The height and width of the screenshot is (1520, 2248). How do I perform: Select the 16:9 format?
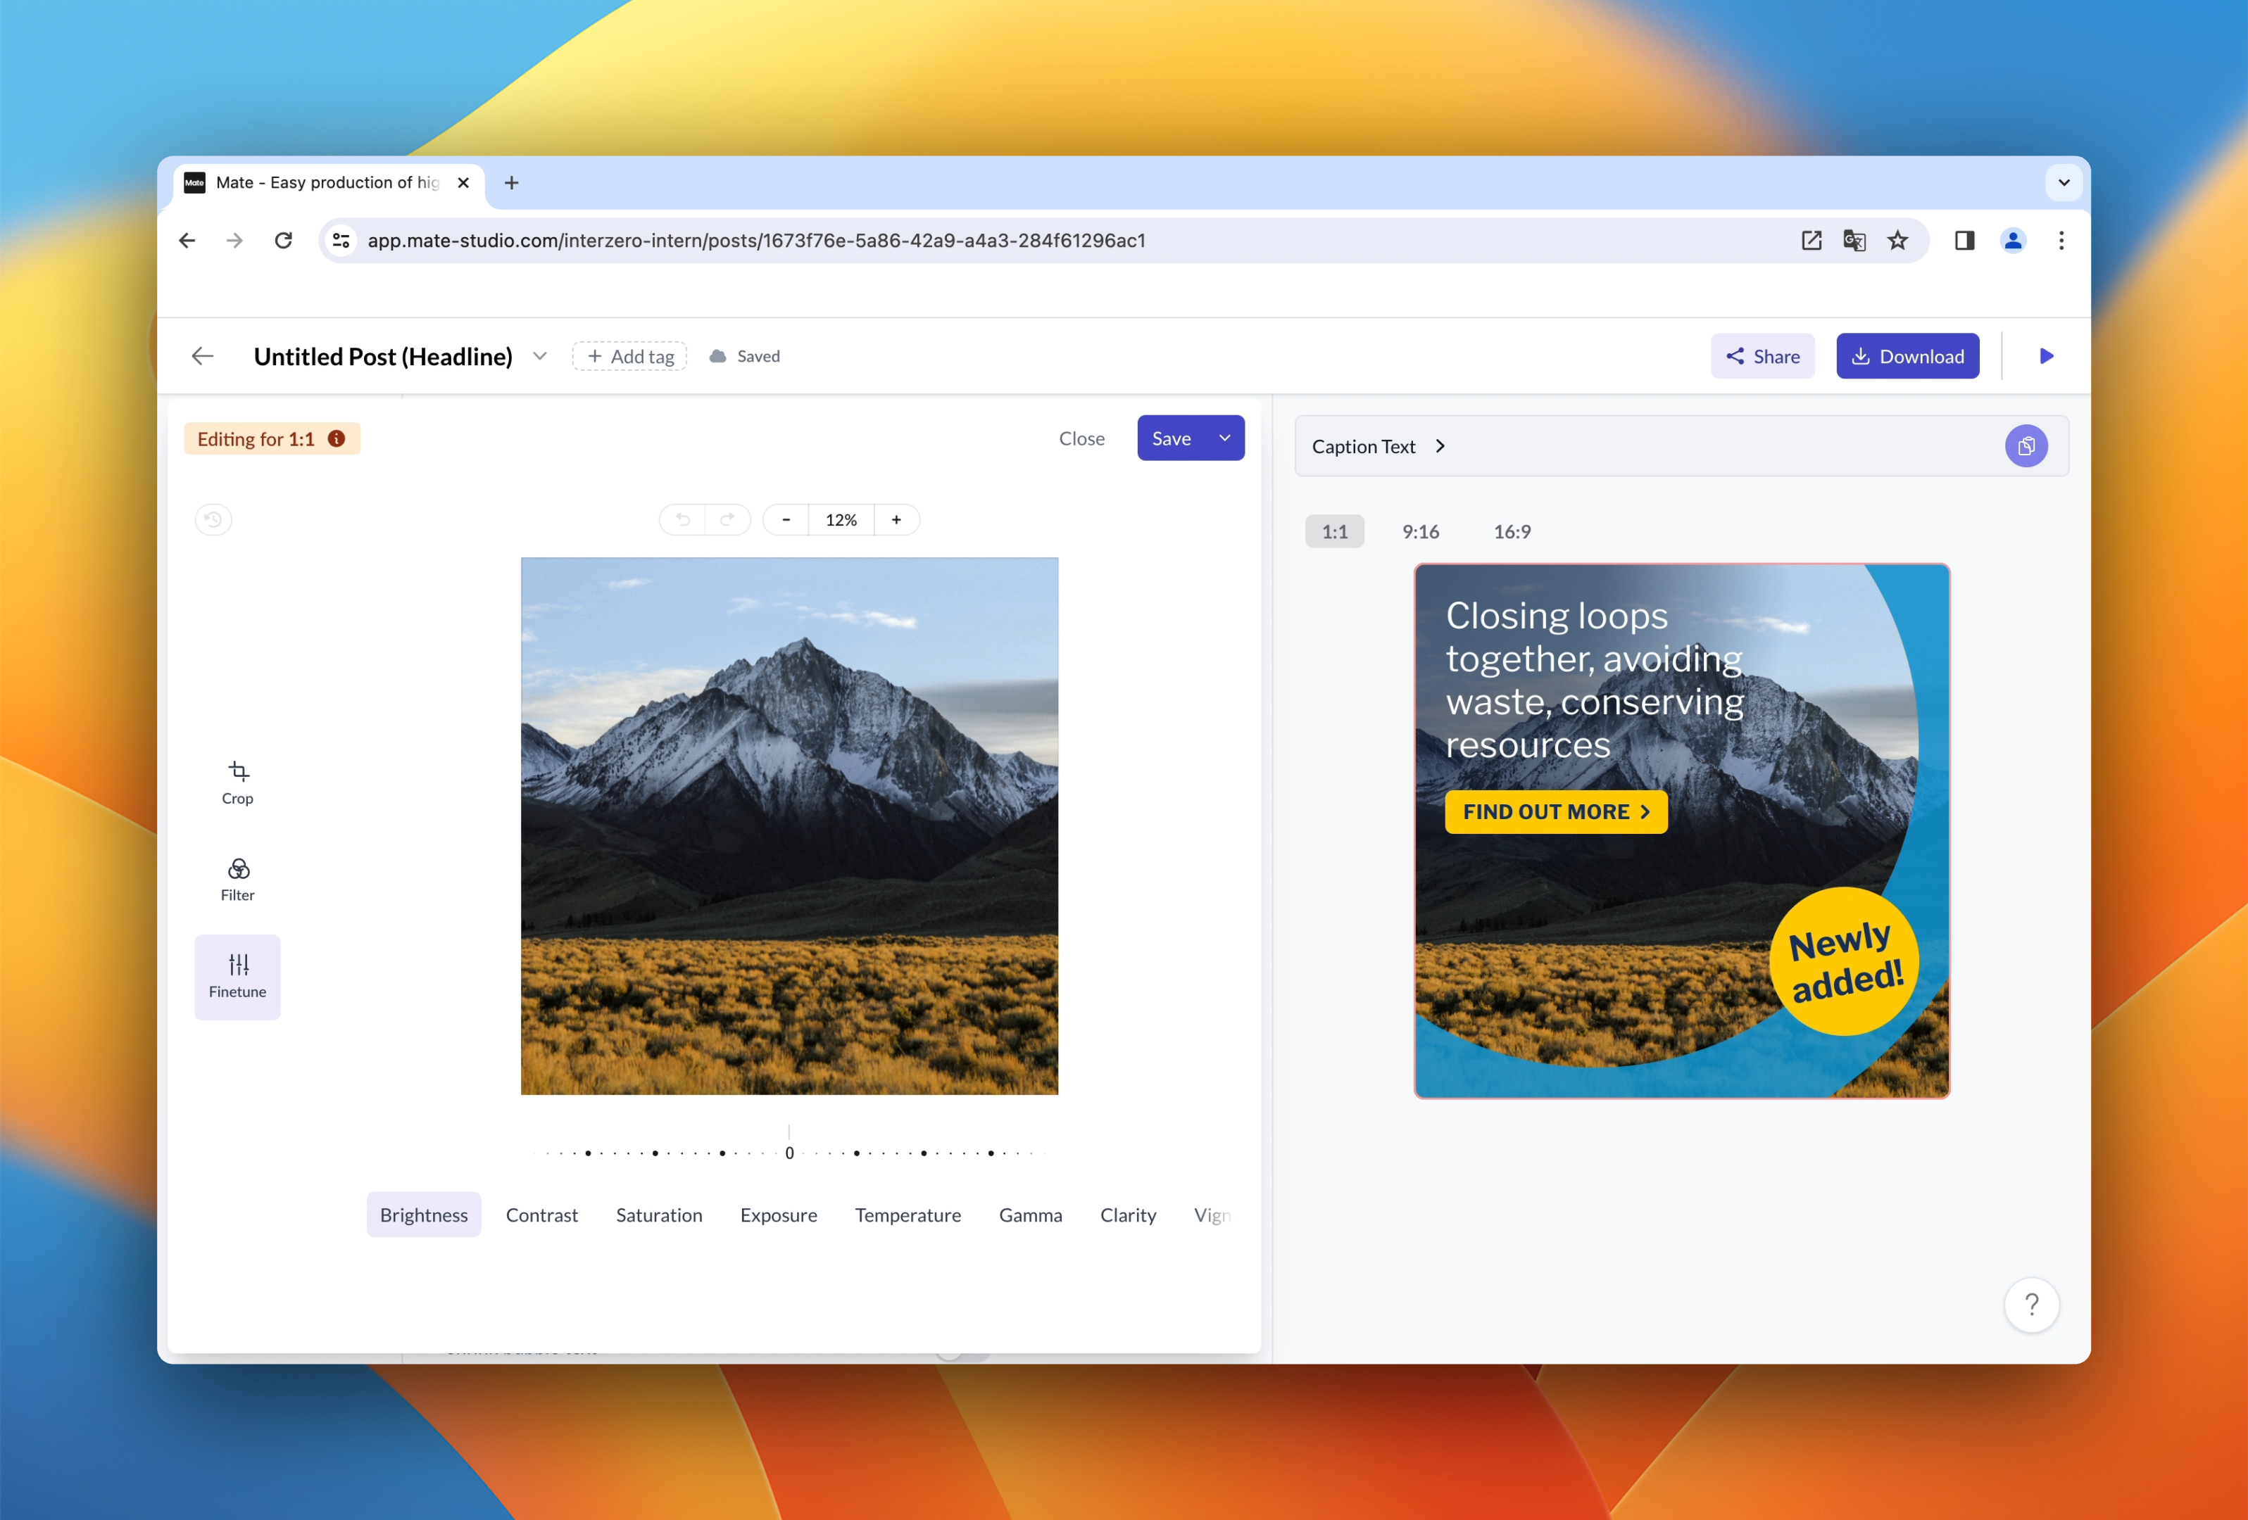pos(1512,531)
